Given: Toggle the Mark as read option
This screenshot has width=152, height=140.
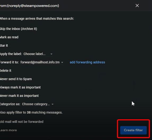Looking at the screenshot, I should coord(9,37).
